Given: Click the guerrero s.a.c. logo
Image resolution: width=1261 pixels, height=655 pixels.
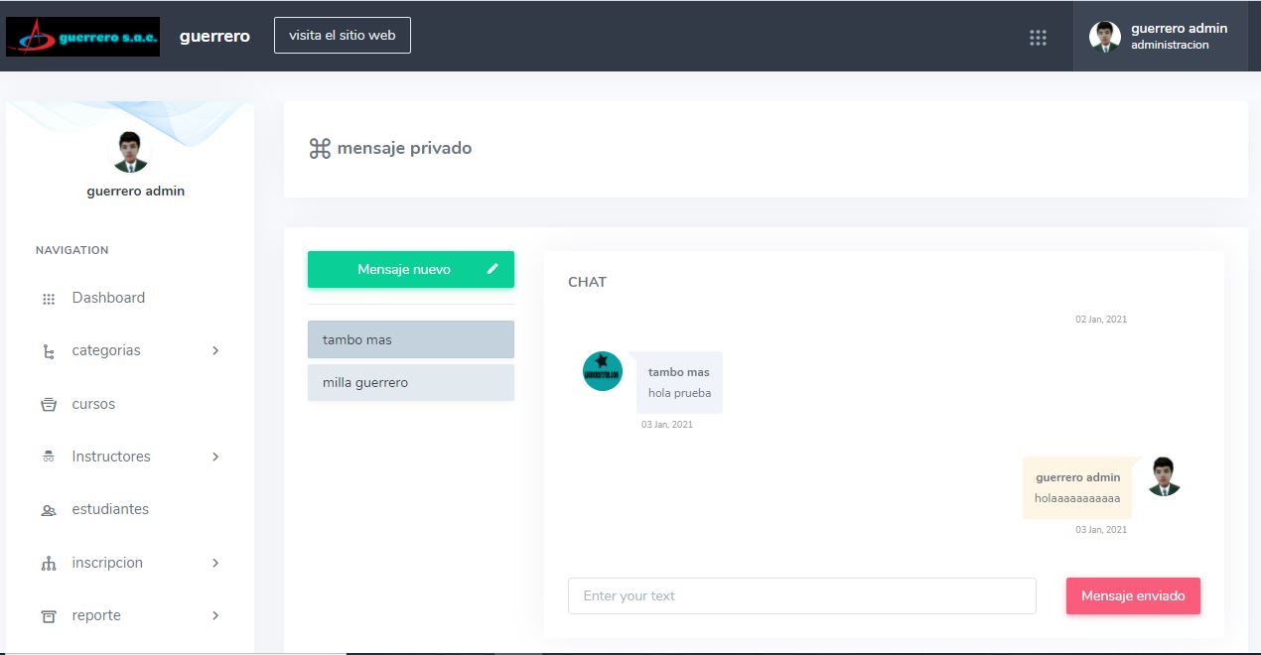Looking at the screenshot, I should (82, 37).
